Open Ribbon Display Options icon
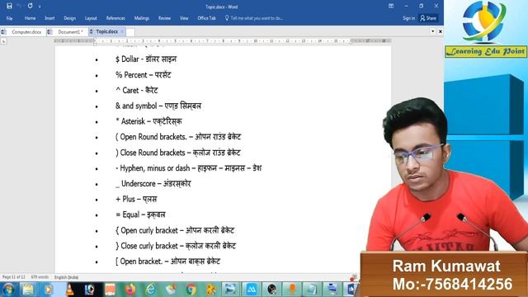Image resolution: width=528 pixels, height=297 pixels. point(391,6)
